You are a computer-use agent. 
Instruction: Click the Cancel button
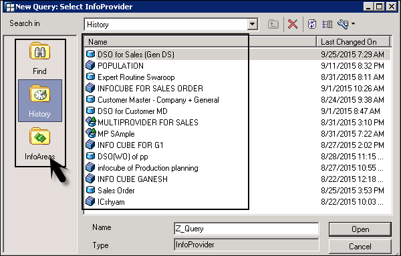(360, 246)
